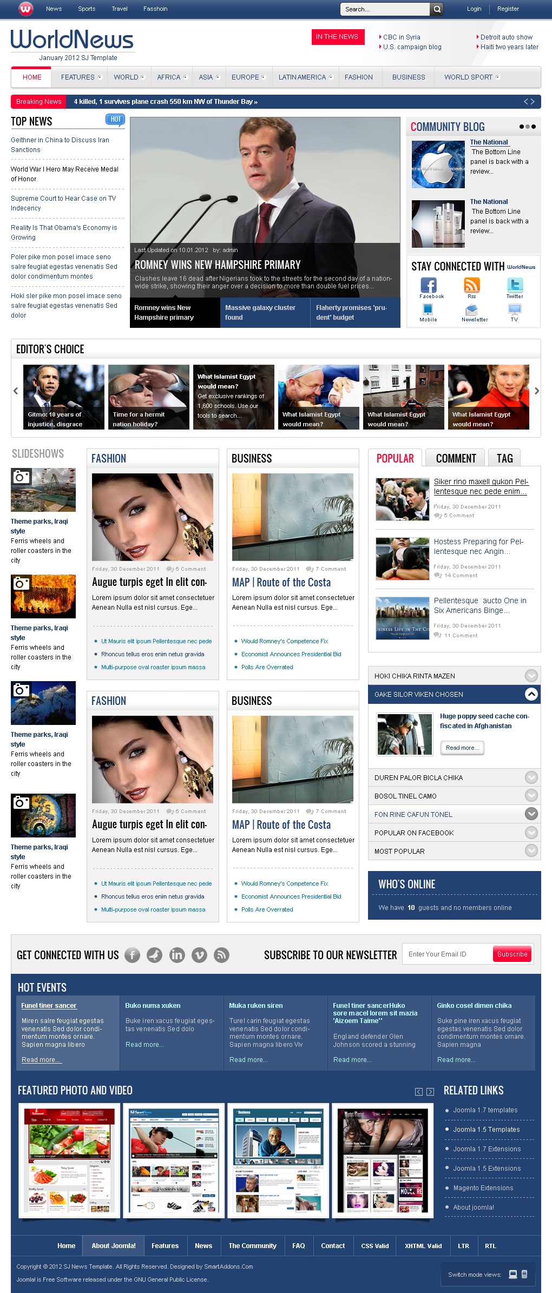
Task: Switch to desktop view mode icon
Action: click(513, 1274)
